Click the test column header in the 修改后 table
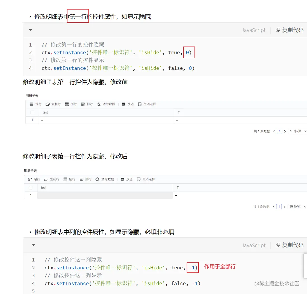This screenshot has height=294, width=307. (105, 187)
